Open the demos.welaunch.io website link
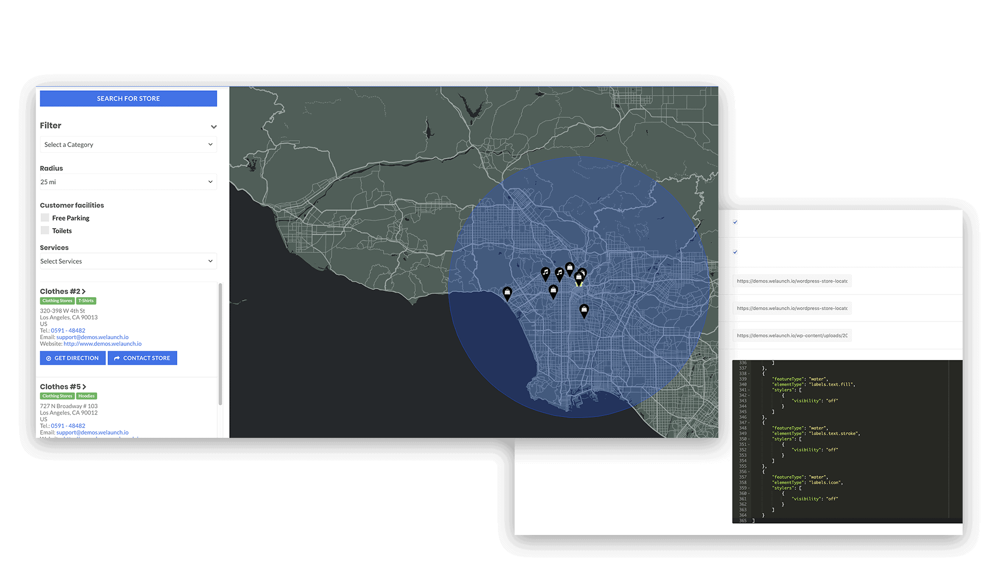998x561 pixels. tap(102, 343)
